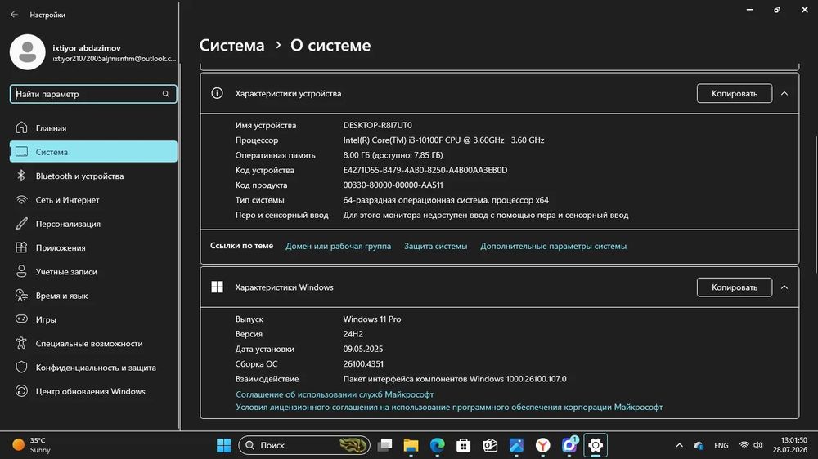
Task: Open Игры settings
Action: click(x=93, y=319)
